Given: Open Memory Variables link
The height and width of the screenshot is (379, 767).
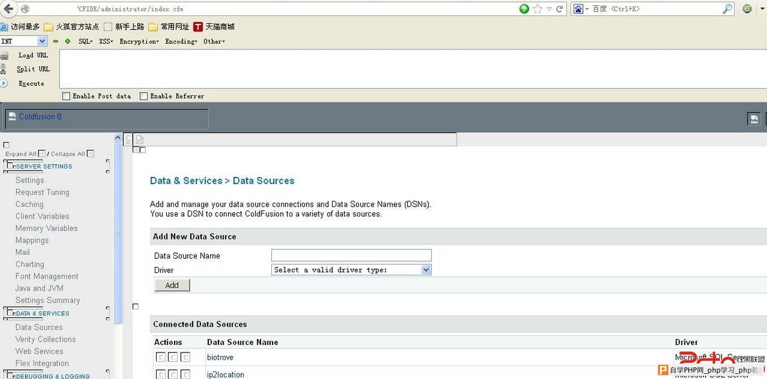Looking at the screenshot, I should click(x=46, y=228).
